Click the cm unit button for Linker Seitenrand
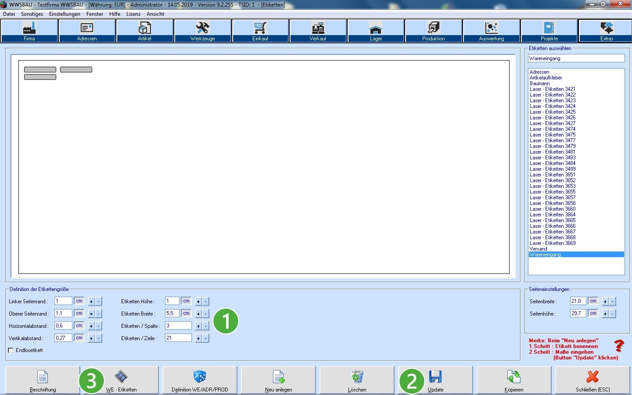 (79, 301)
